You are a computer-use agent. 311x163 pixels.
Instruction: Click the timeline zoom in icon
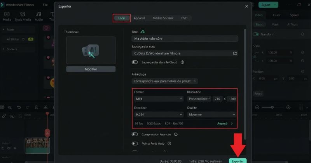pos(288,107)
